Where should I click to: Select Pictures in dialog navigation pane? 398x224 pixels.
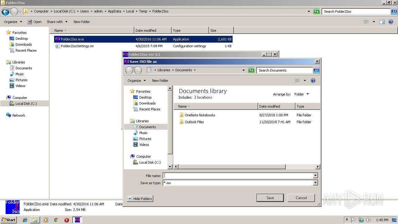[145, 139]
